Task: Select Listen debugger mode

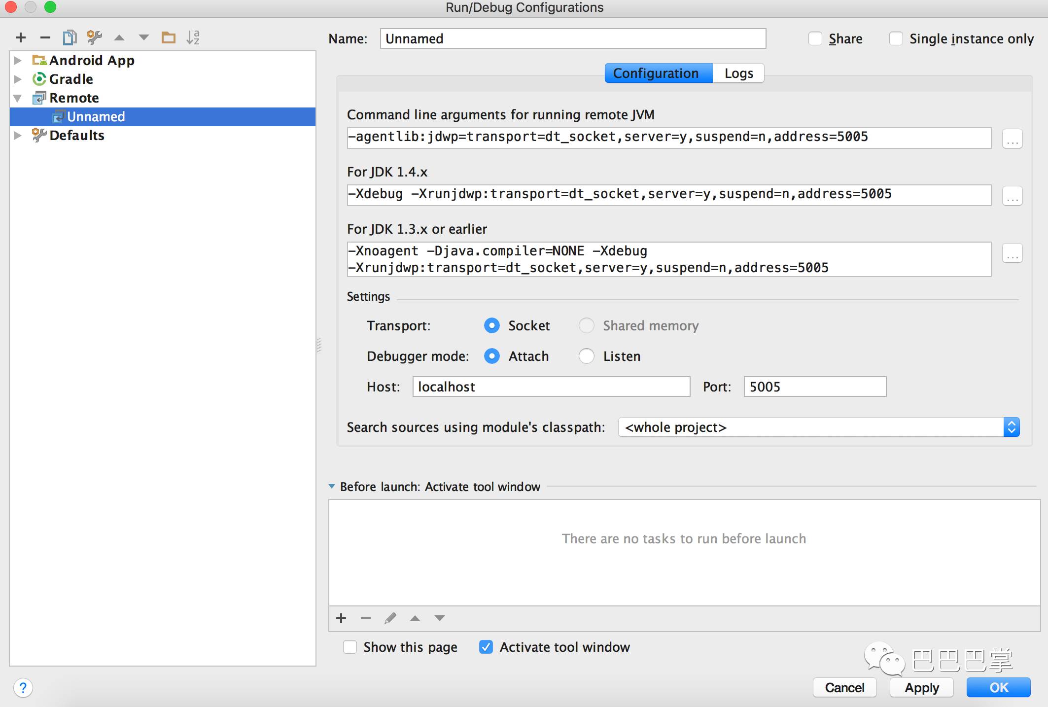Action: (587, 356)
